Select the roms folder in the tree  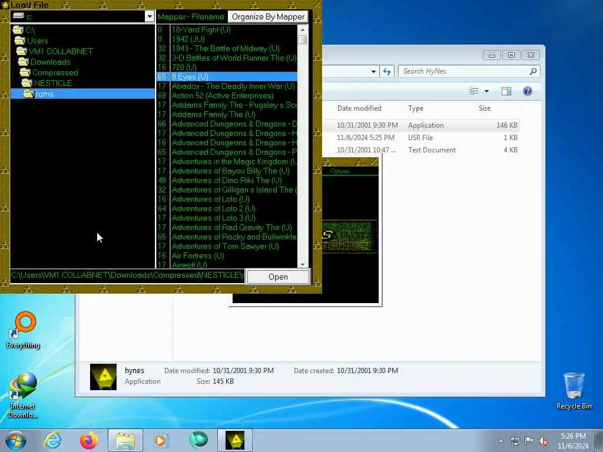click(x=82, y=94)
